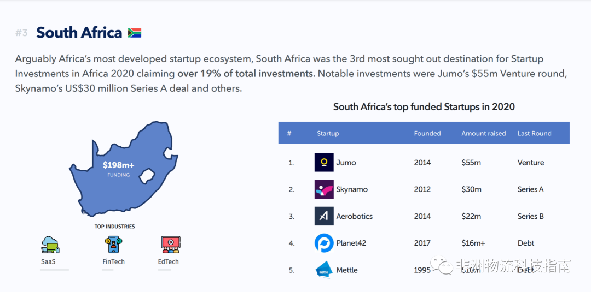Image resolution: width=591 pixels, height=292 pixels.
Task: Click the Founded column header
Action: pos(427,133)
